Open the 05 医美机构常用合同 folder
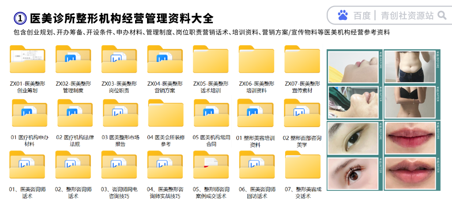 (211, 113)
